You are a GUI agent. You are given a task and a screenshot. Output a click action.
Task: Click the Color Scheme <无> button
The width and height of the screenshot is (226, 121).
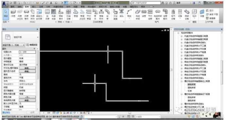coord(28,97)
